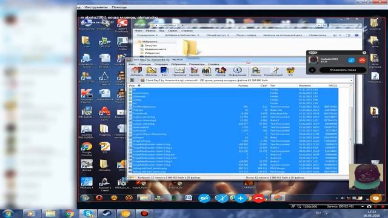The height and width of the screenshot is (218, 388).
Task: Click the WinRAR address bar dropdown arrow
Action: coord(352,81)
